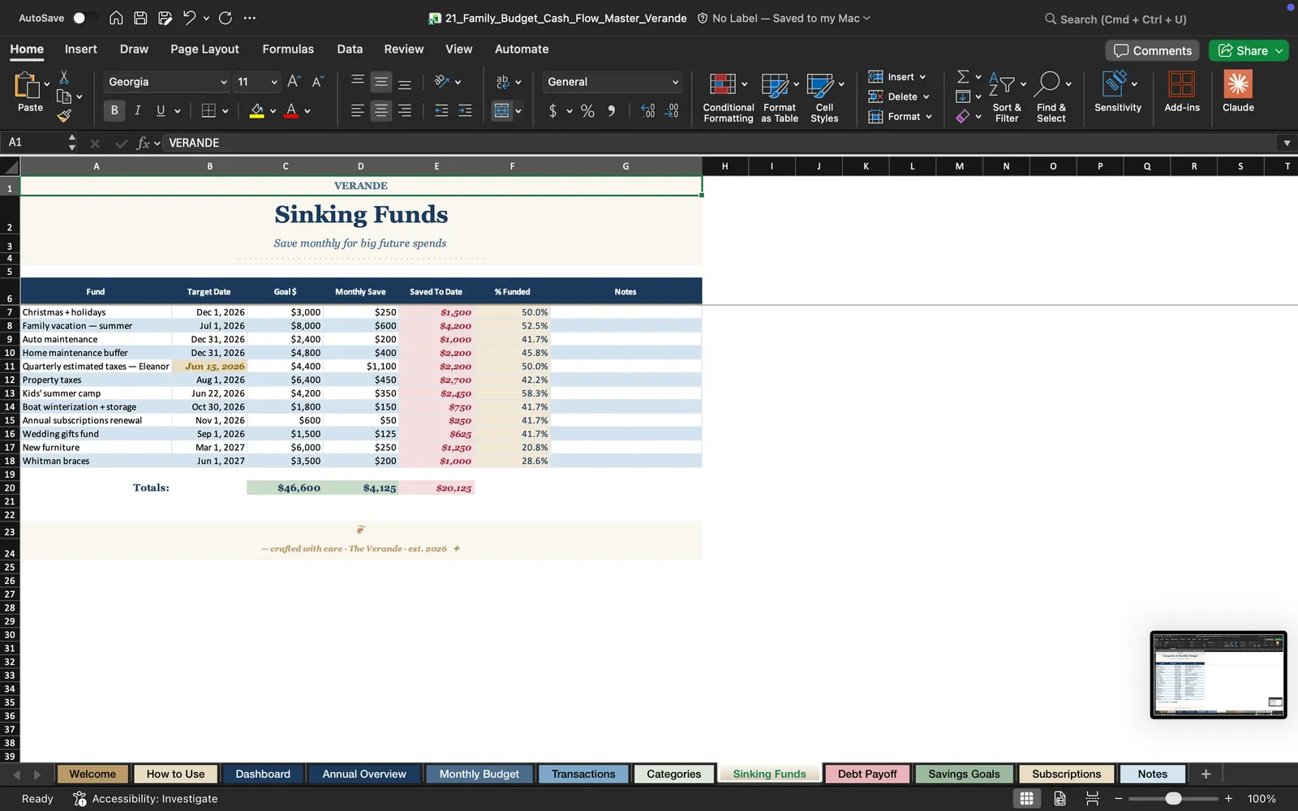Open the Formulas ribbon tab
Viewport: 1298px width, 811px height.
point(288,49)
